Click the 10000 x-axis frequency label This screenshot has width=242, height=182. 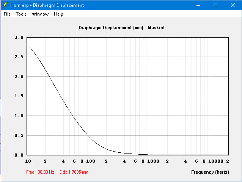point(216,161)
